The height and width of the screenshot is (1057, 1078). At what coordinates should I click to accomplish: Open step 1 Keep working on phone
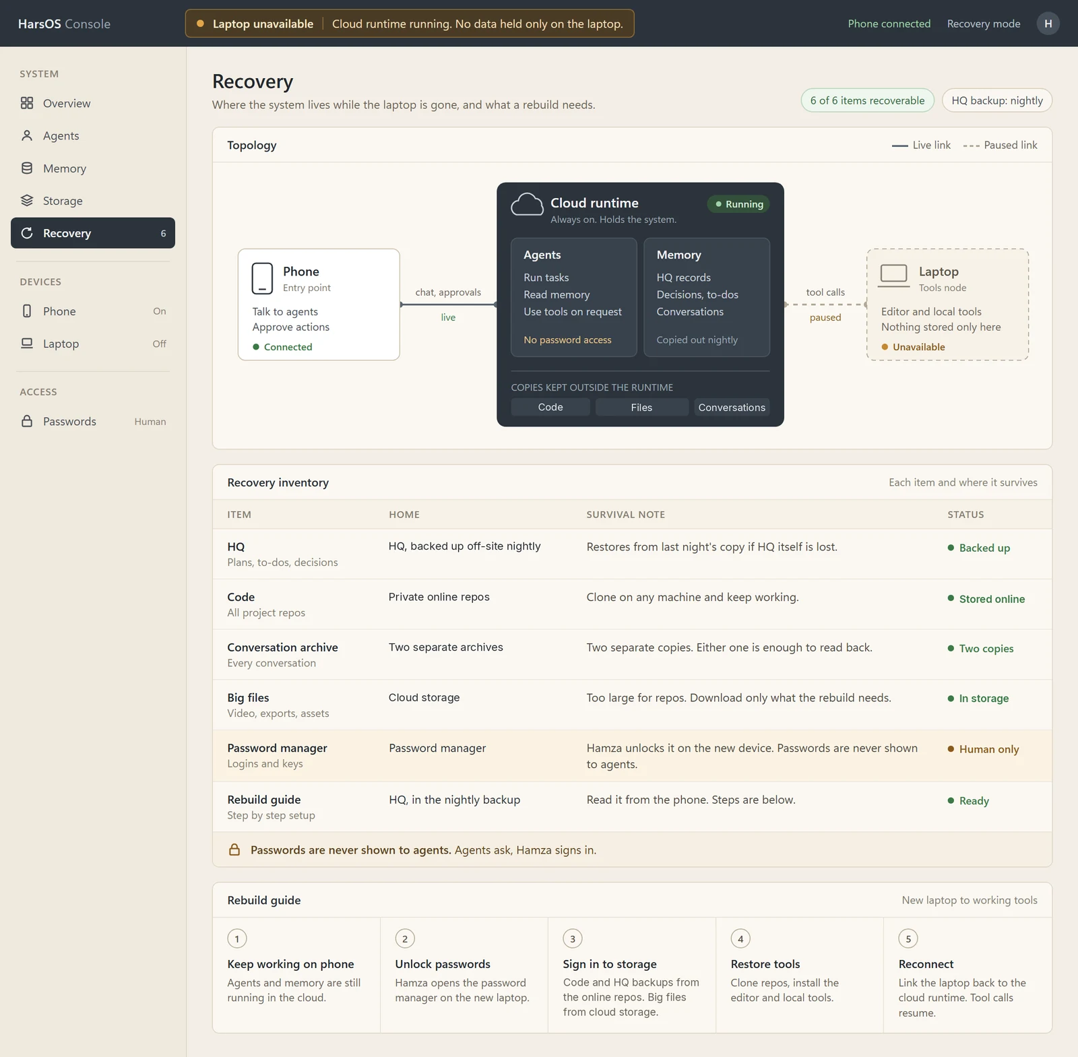(x=296, y=975)
